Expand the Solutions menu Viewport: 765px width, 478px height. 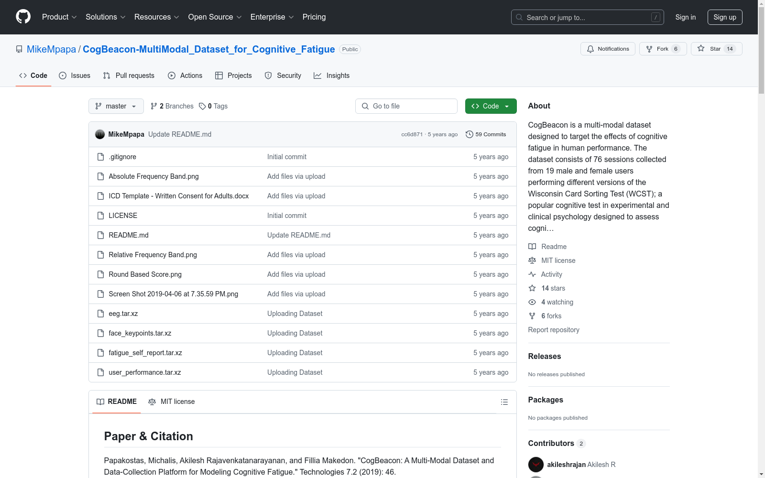point(106,17)
